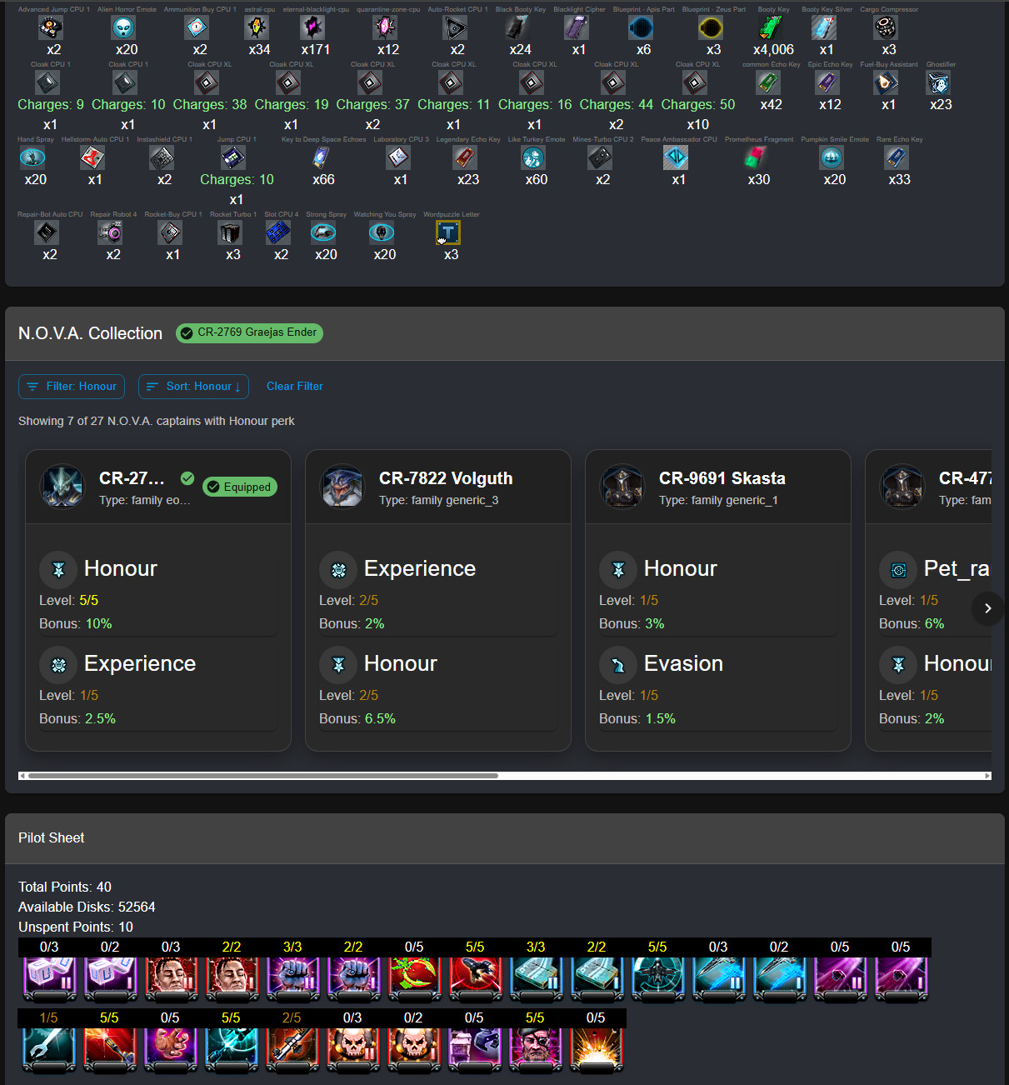Click the Alien Horror Emote icon
Viewport: 1009px width, 1085px height.
click(x=124, y=28)
